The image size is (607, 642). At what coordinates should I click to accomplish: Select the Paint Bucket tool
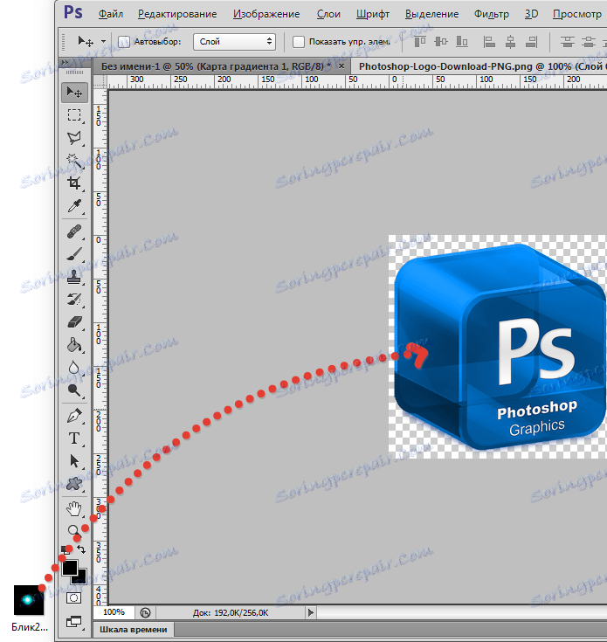click(x=74, y=345)
